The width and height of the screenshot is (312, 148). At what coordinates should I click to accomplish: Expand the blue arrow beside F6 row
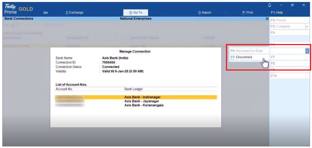[307, 51]
